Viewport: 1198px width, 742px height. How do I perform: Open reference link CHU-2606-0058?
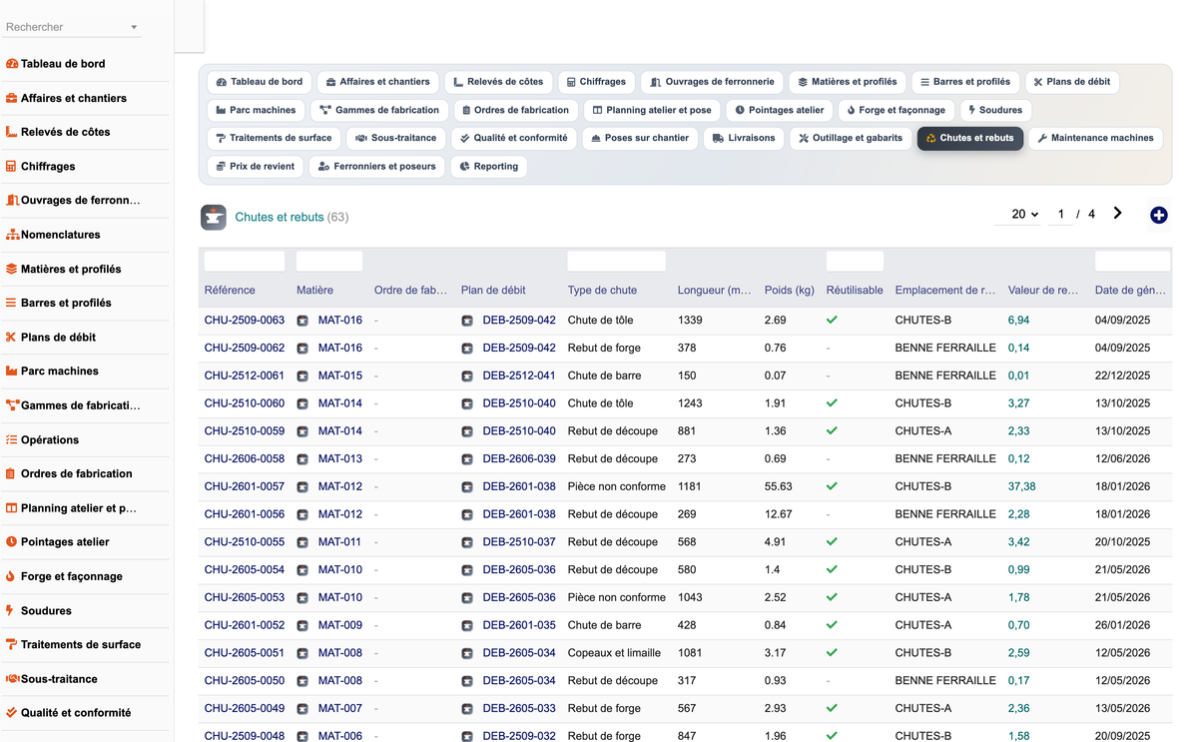pos(245,459)
